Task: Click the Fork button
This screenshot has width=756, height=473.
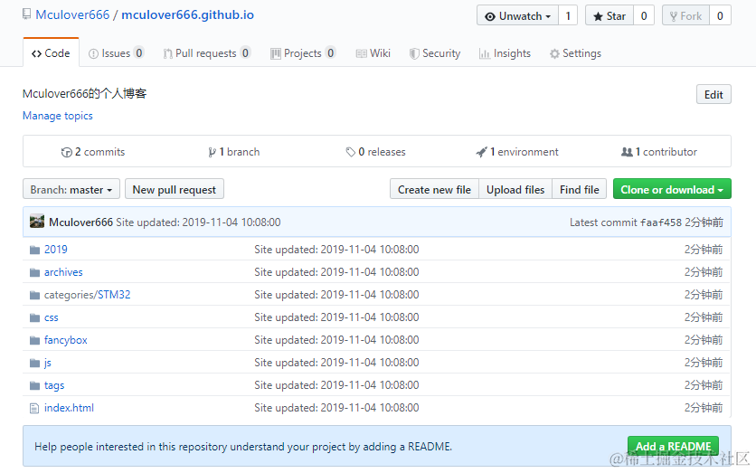Action: click(685, 15)
